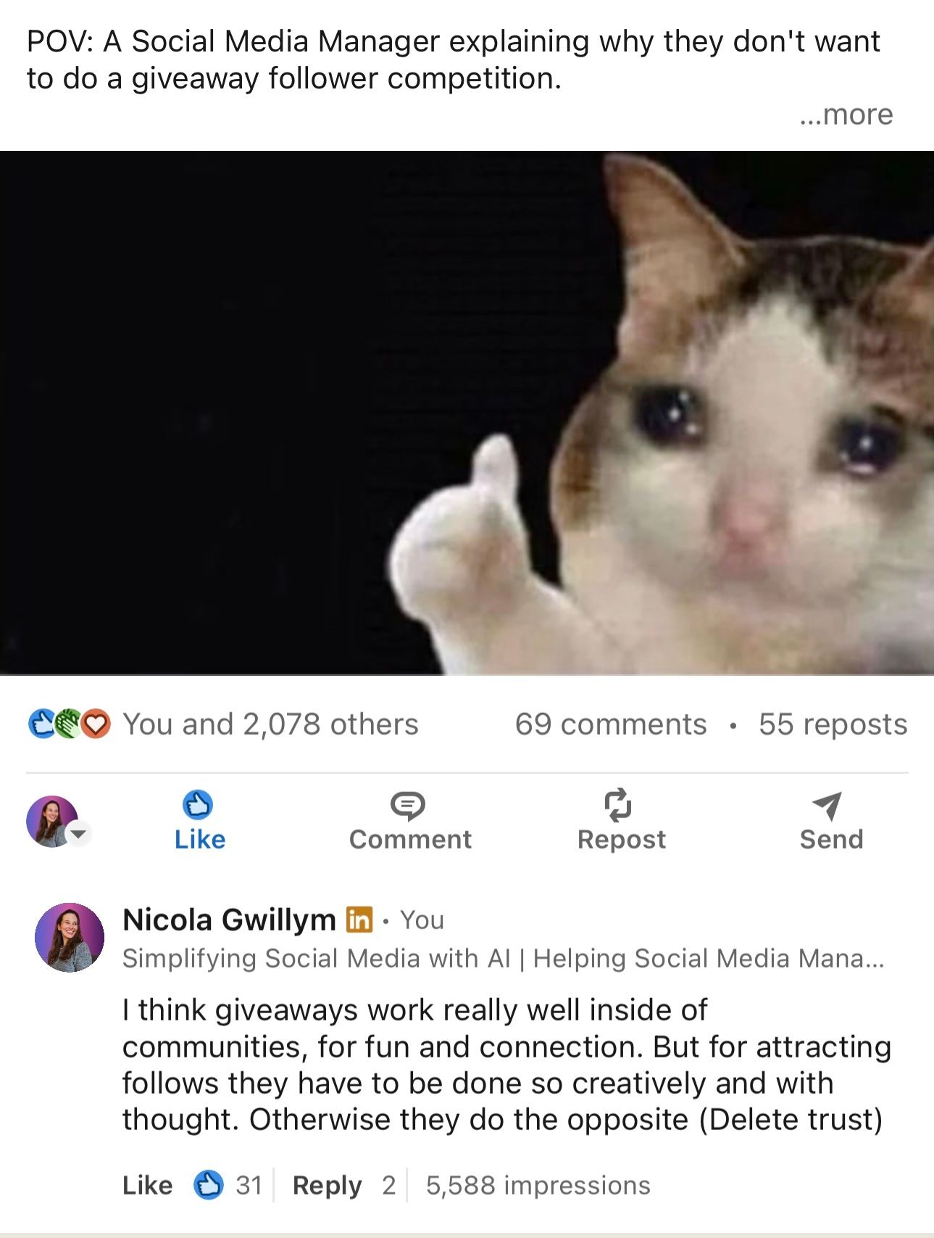View 5,588 impressions details

(x=538, y=1185)
